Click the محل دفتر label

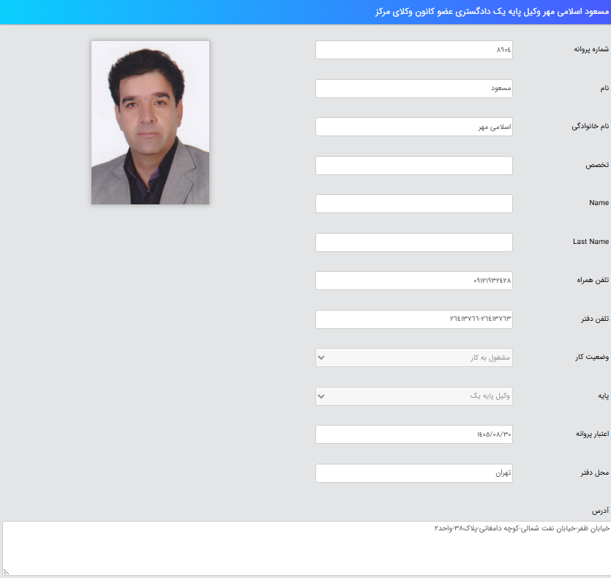[595, 473]
